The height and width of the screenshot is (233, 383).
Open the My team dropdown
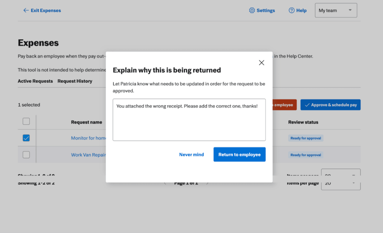pyautogui.click(x=335, y=10)
